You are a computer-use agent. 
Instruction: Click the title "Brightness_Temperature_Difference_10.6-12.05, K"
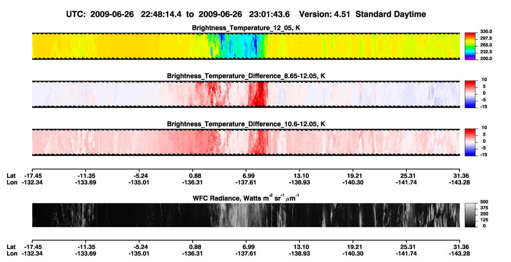(x=246, y=124)
